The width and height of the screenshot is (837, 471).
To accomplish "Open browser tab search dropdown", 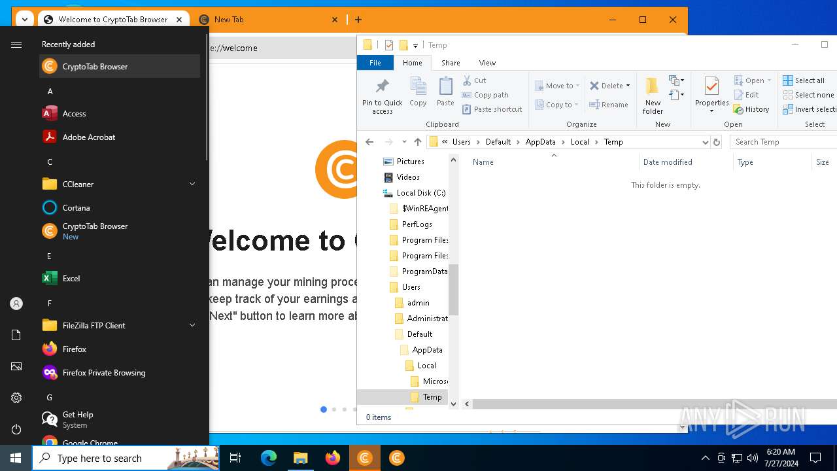I will pyautogui.click(x=24, y=20).
